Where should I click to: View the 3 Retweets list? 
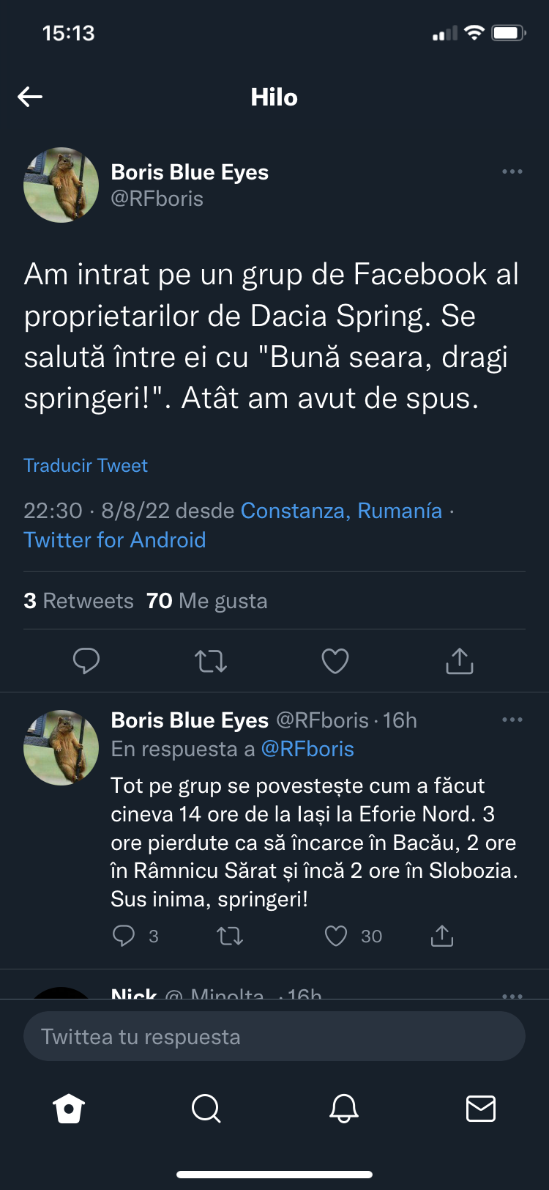pyautogui.click(x=78, y=601)
